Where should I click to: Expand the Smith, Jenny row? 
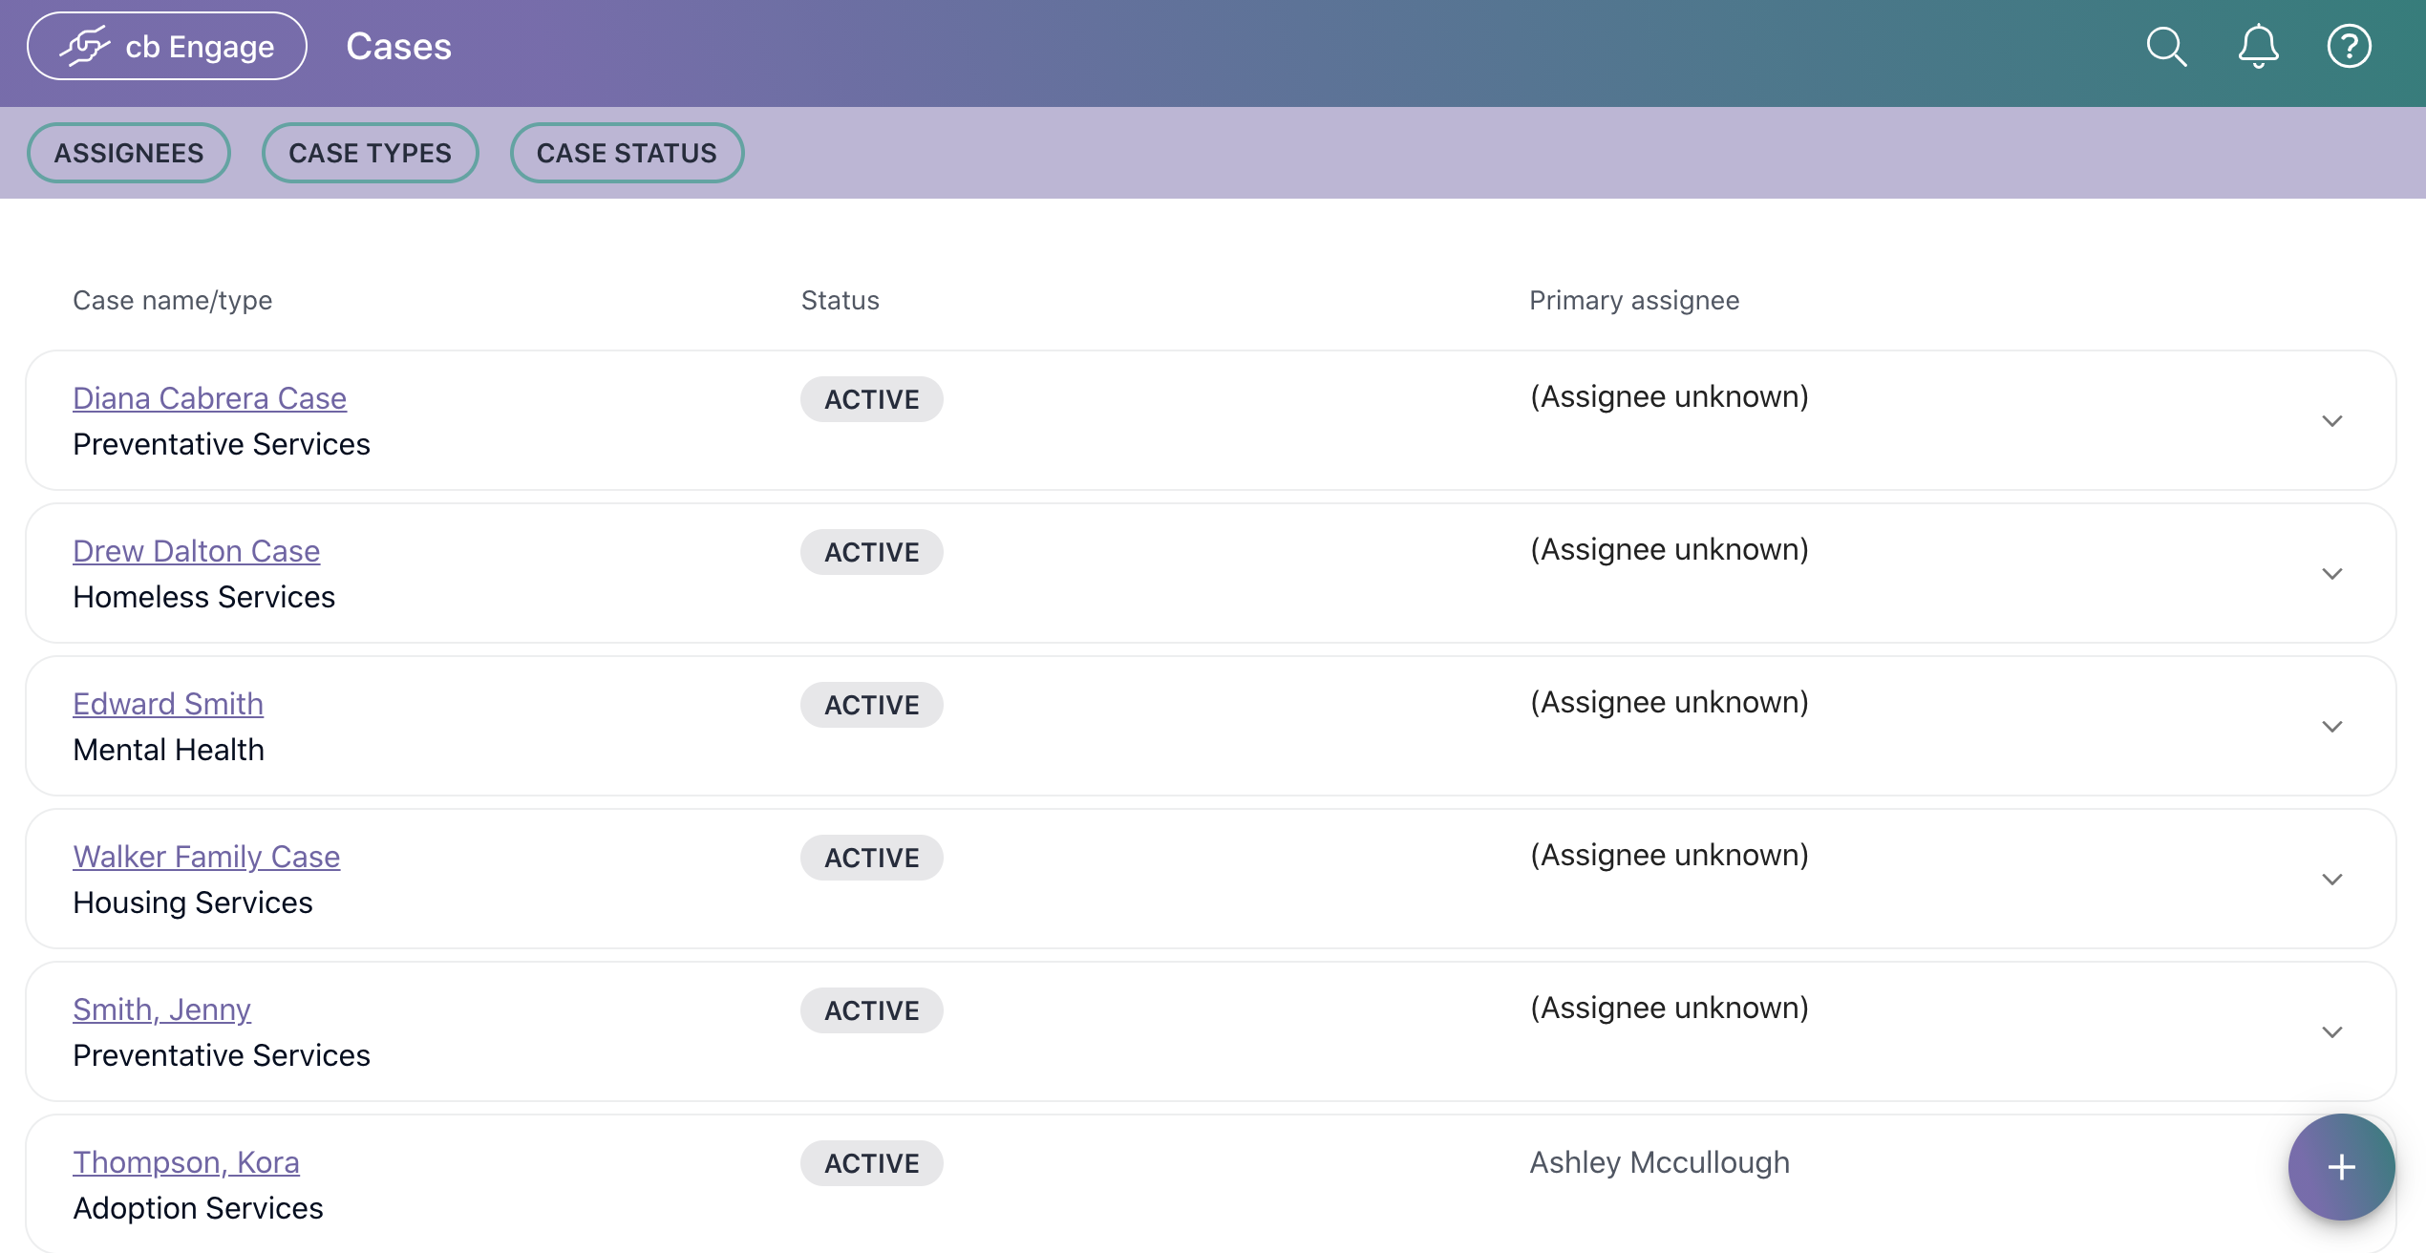pos(2332,1032)
